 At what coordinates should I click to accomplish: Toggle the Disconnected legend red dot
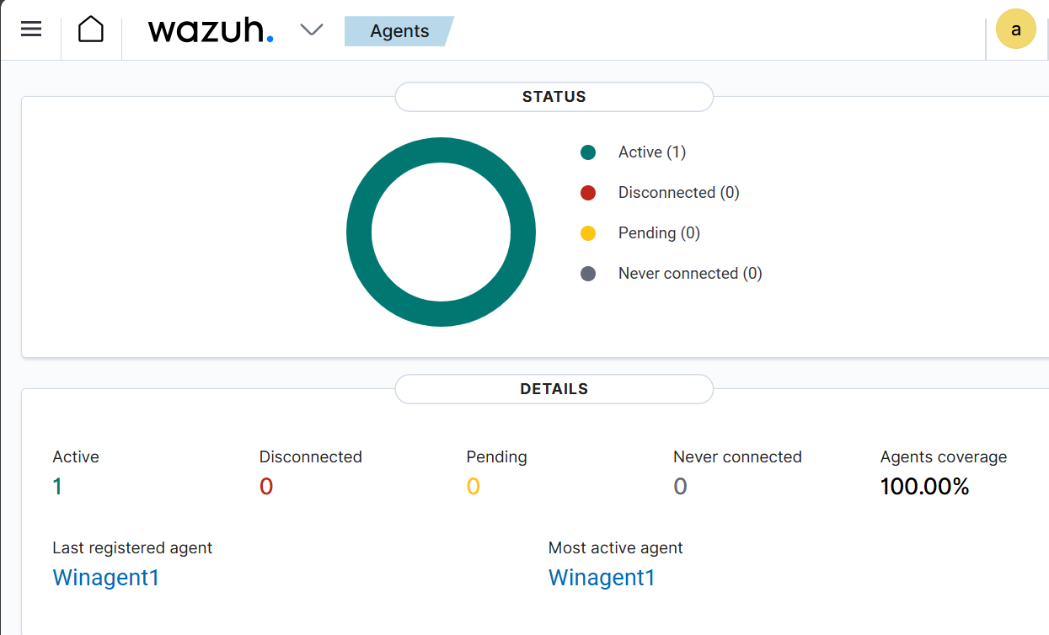tap(588, 193)
